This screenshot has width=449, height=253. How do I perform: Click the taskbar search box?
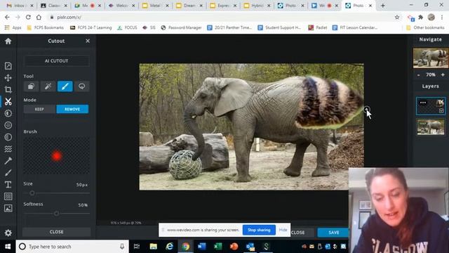(72, 247)
